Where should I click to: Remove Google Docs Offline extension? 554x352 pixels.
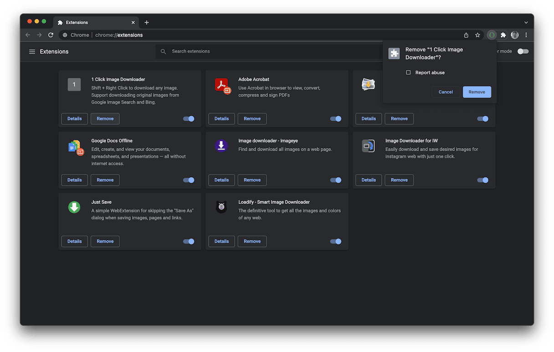105,180
